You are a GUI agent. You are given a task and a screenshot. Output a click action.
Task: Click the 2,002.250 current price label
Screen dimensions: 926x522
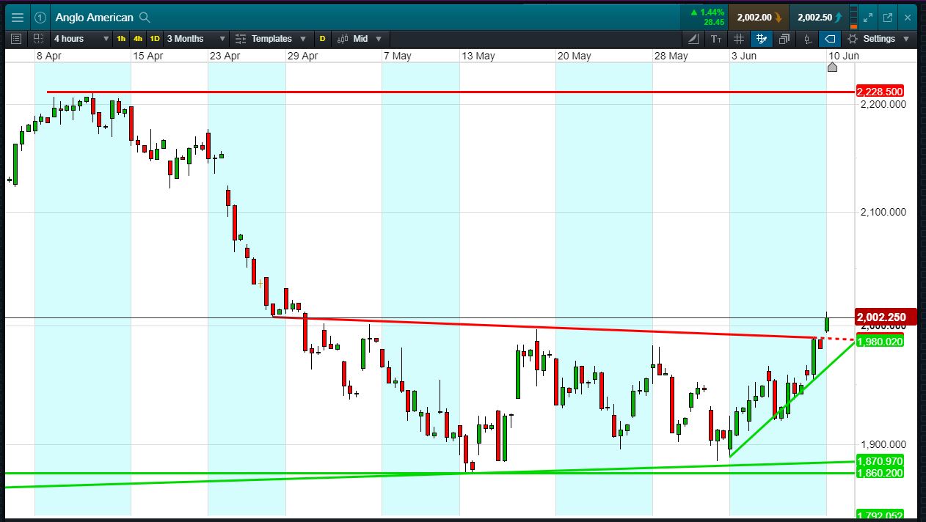coord(886,317)
